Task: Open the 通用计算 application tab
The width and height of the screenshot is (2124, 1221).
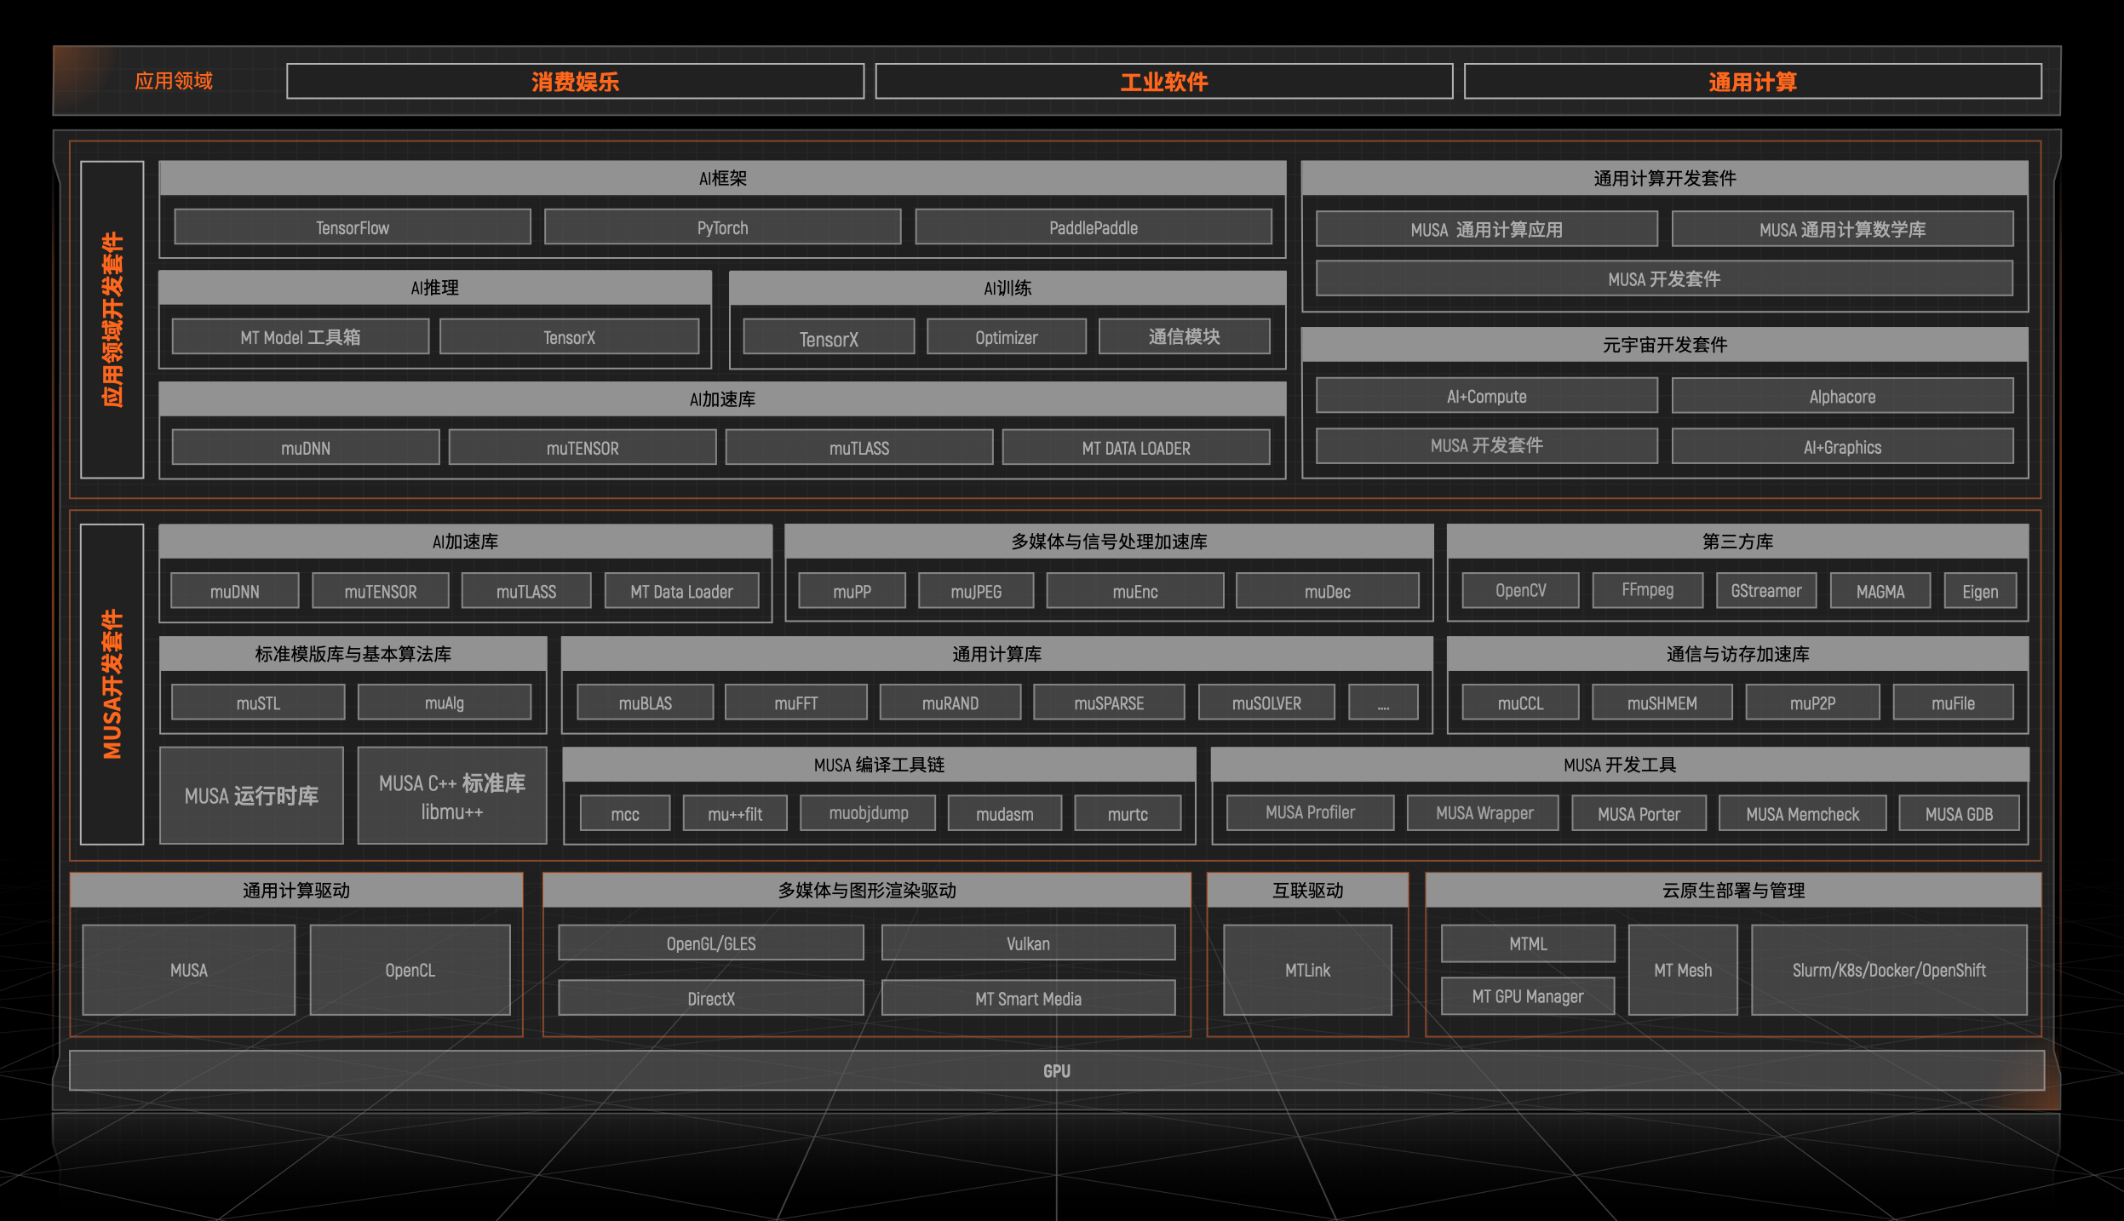Action: 1752,82
